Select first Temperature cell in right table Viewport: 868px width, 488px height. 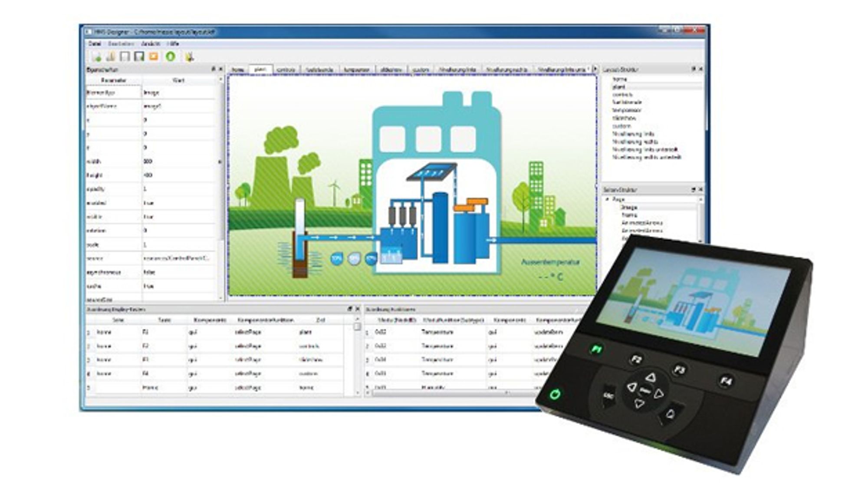[x=452, y=332]
